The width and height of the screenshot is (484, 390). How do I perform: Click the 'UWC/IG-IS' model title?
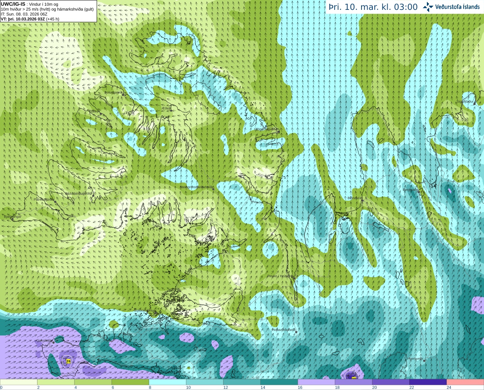13,4
